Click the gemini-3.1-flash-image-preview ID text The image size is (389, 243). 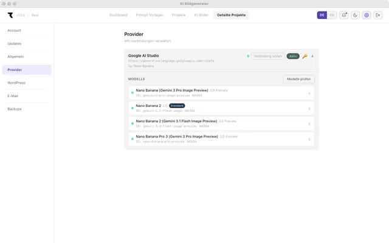(170, 126)
